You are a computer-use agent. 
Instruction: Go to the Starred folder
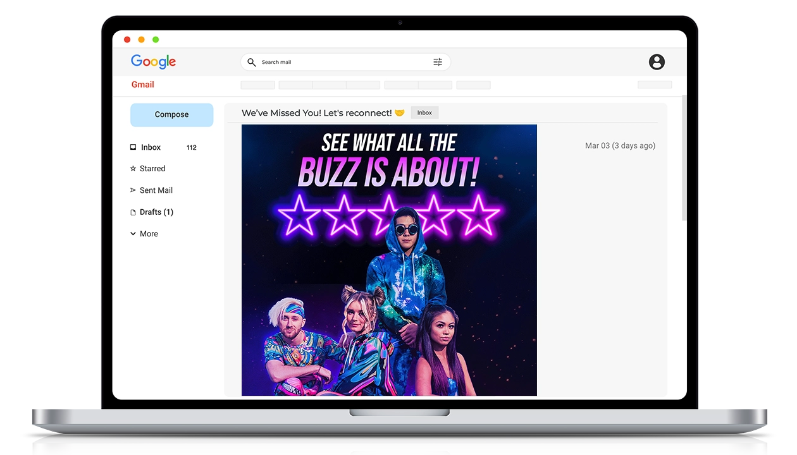[152, 169]
